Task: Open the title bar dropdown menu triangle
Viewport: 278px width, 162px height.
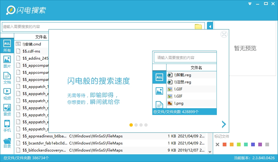Action: 250,4
